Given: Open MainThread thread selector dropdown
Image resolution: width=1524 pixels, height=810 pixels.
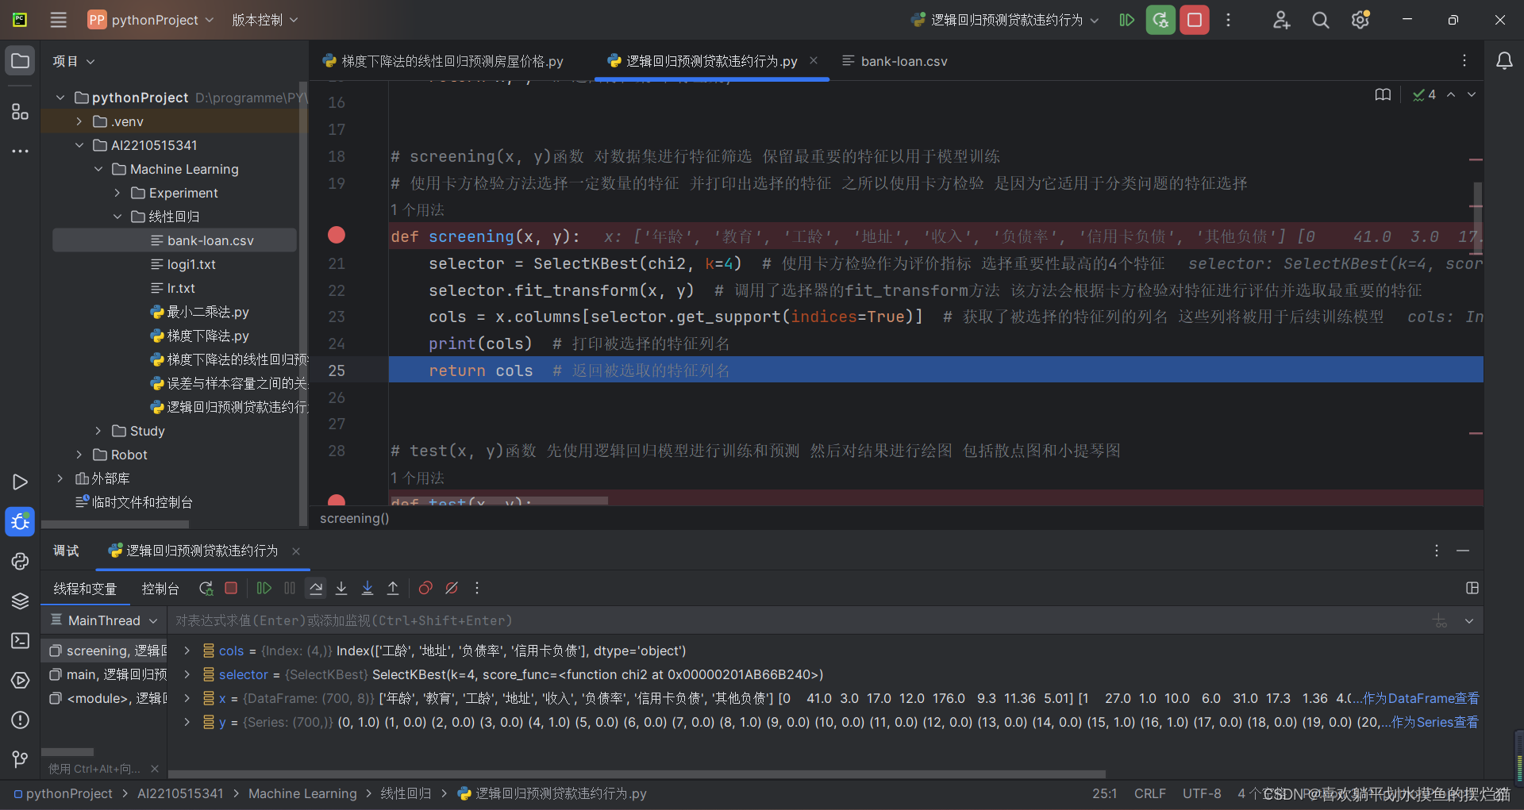Looking at the screenshot, I should tap(104, 620).
